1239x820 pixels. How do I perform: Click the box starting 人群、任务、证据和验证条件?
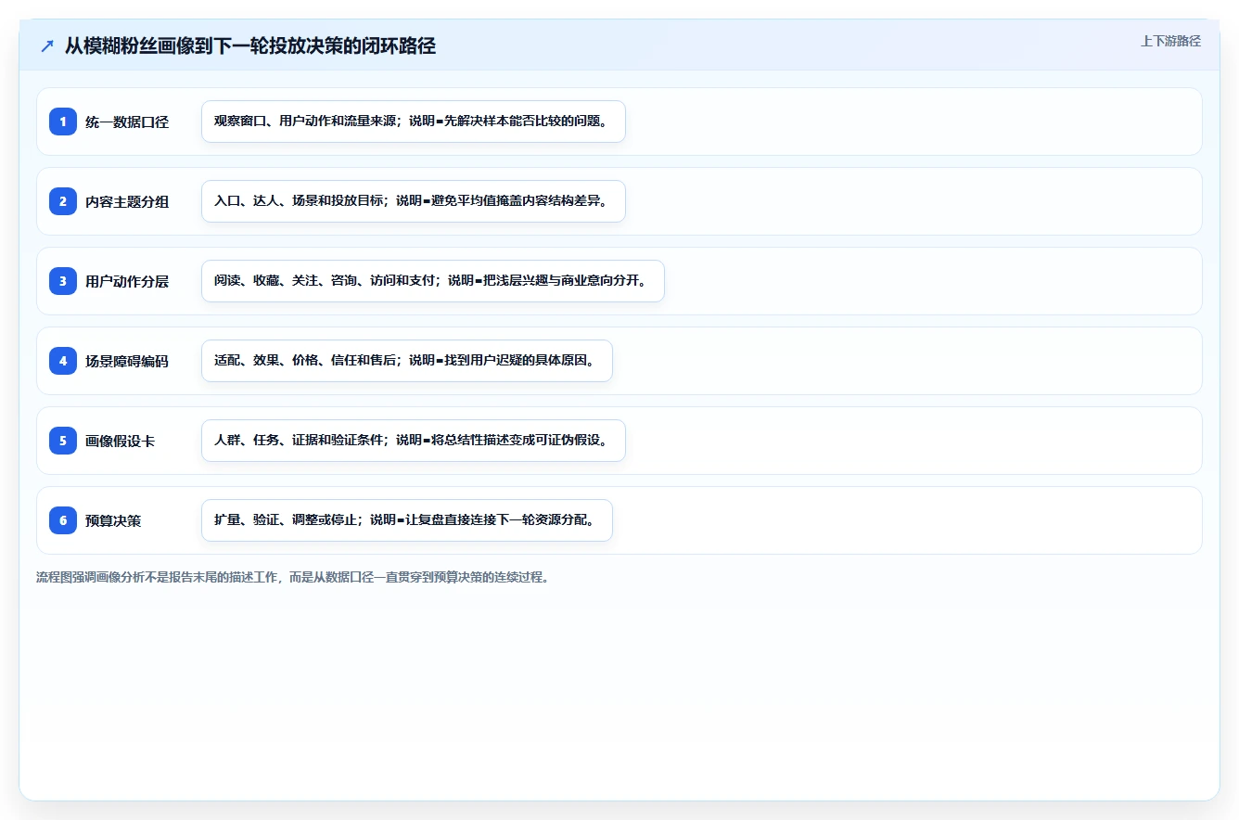click(414, 441)
